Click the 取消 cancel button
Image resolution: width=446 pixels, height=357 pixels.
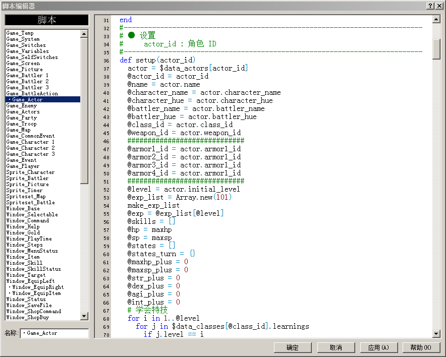tap(336, 347)
